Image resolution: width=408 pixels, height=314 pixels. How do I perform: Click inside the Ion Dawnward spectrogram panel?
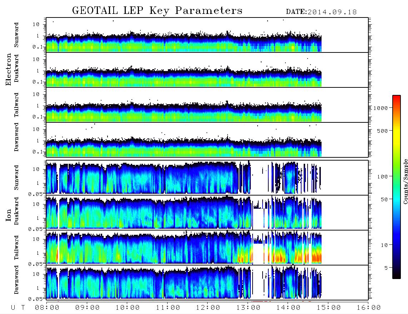pyautogui.click(x=207, y=282)
